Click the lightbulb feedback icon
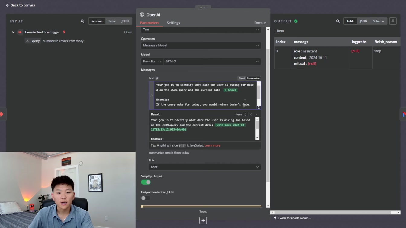This screenshot has width=406, height=228. pyautogui.click(x=275, y=218)
